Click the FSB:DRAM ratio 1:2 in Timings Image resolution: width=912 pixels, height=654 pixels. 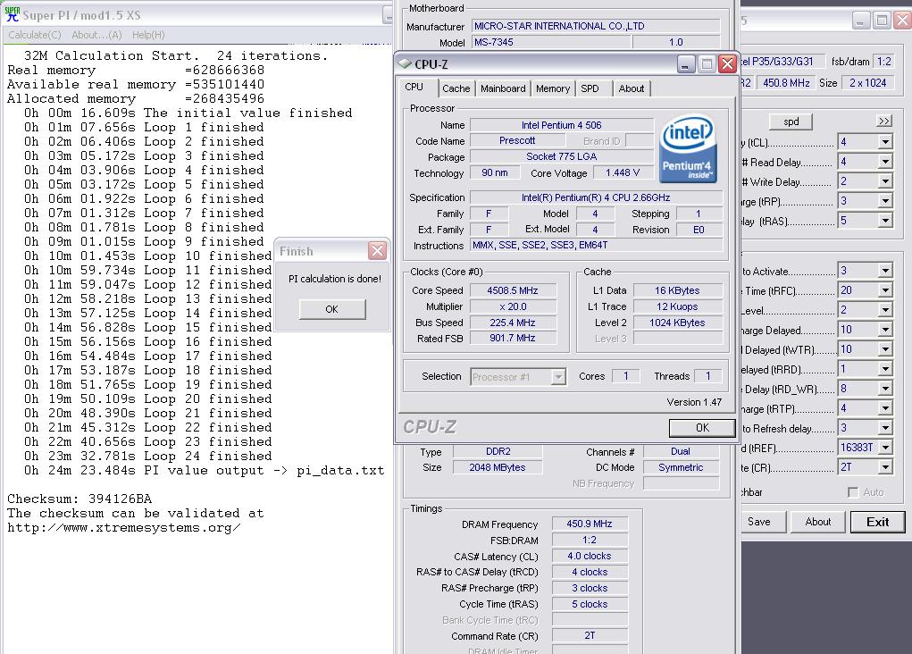[x=590, y=540]
